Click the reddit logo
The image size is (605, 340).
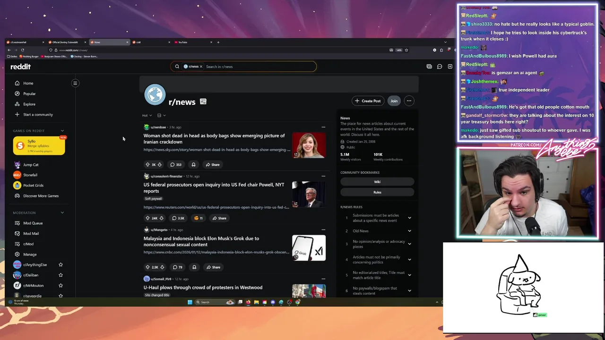(x=20, y=67)
